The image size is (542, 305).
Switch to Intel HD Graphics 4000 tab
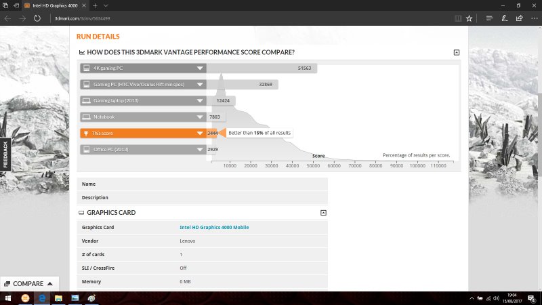56,5
